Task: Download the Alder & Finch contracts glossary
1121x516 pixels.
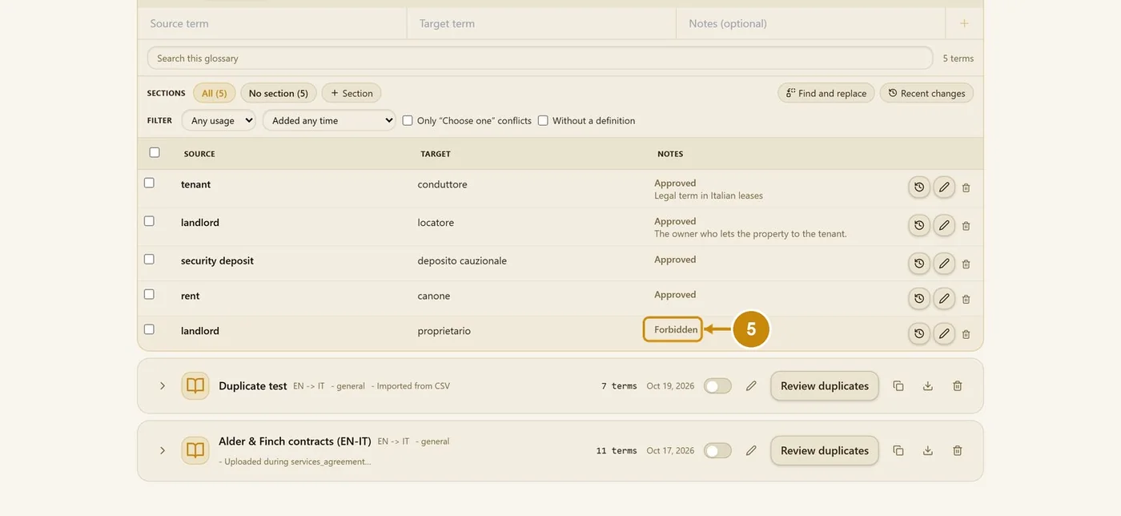Action: click(928, 451)
